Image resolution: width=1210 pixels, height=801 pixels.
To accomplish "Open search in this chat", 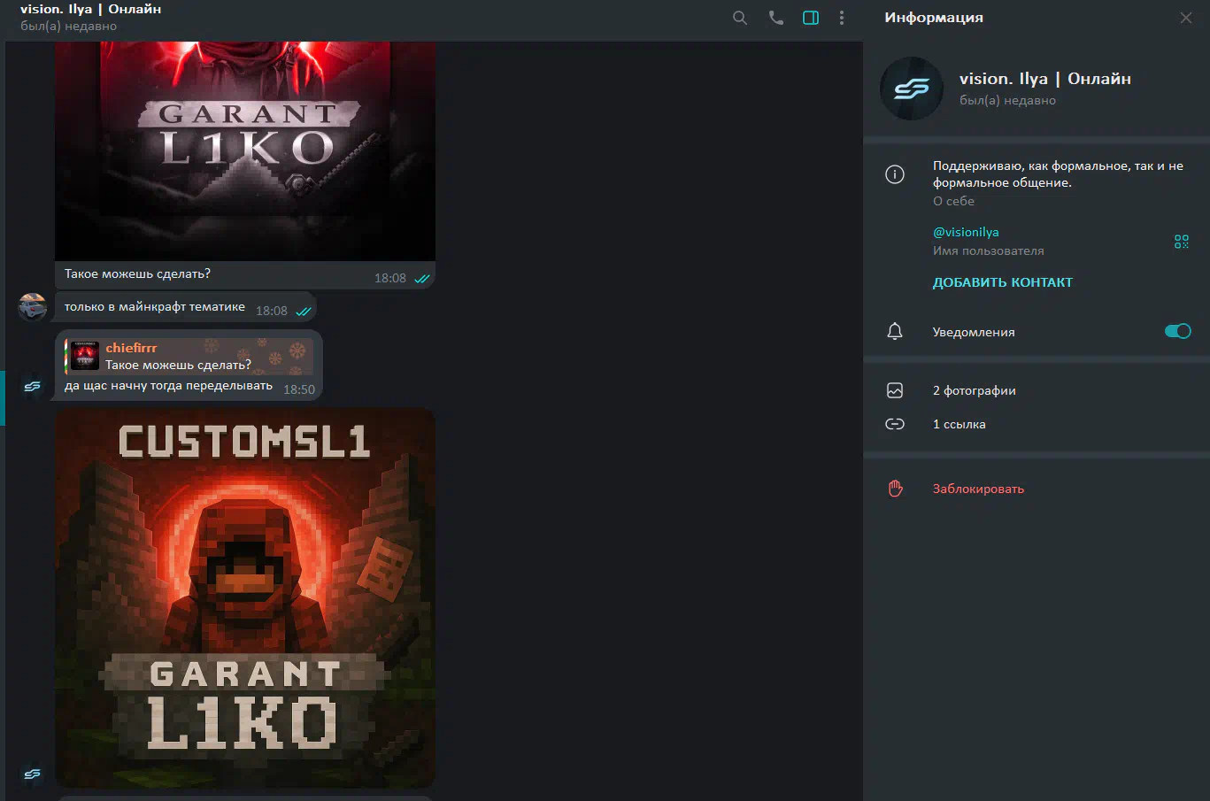I will [740, 18].
